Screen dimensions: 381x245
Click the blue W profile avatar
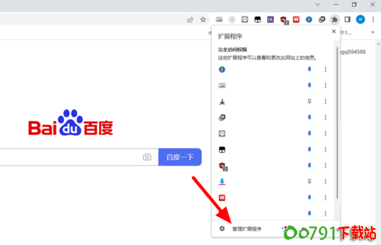click(360, 20)
